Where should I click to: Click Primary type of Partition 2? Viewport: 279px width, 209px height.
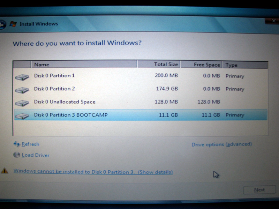click(x=235, y=89)
